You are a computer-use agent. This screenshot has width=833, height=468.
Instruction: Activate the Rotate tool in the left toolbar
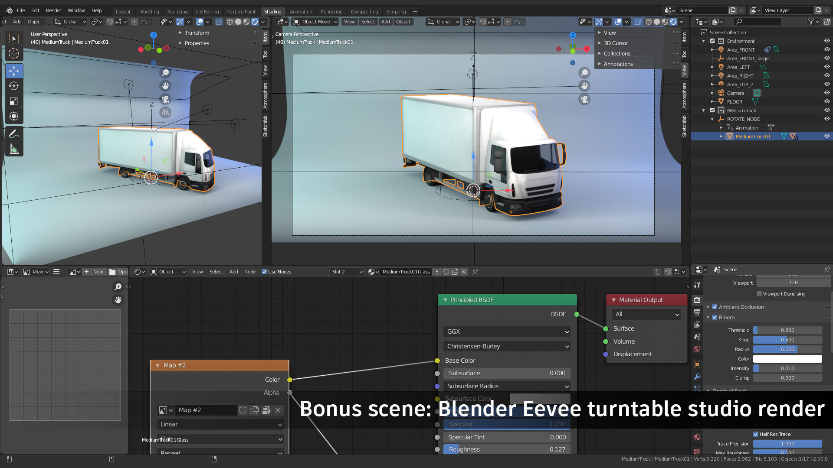coord(14,86)
